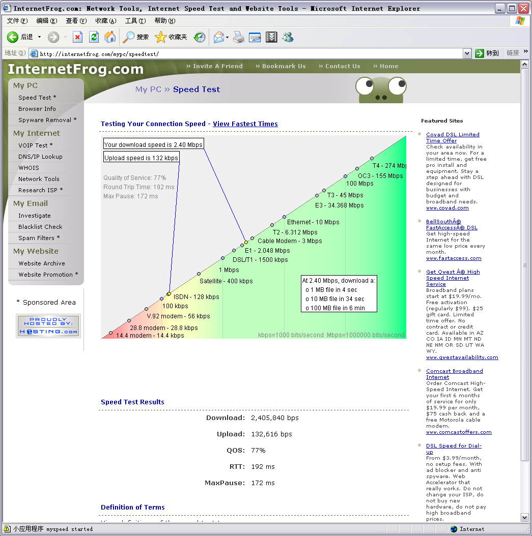
Task: Open Website Archive sidebar item
Action: 42,263
